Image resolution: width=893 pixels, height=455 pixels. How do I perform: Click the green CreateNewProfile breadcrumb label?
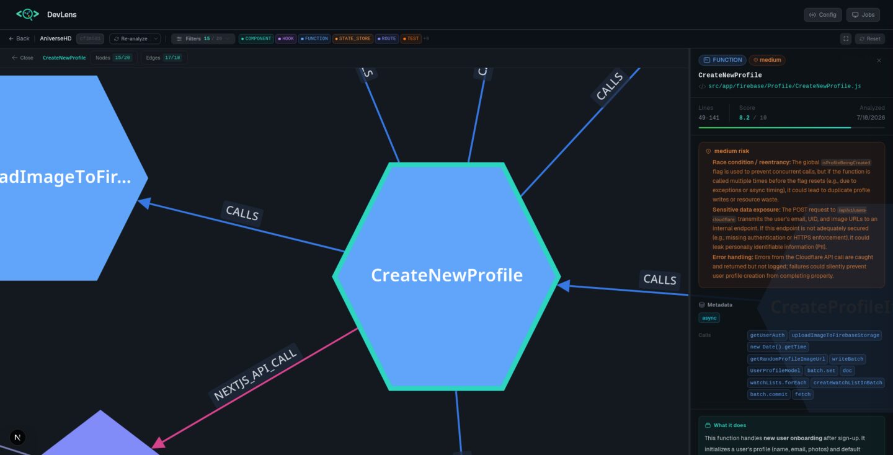click(x=64, y=58)
